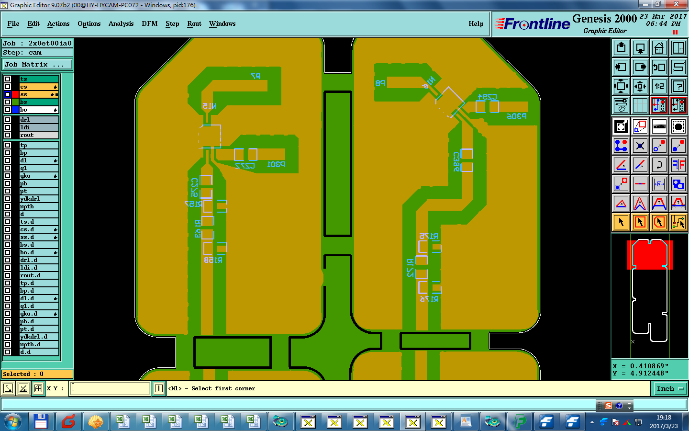
Task: Open the Rout menu
Action: click(x=194, y=23)
